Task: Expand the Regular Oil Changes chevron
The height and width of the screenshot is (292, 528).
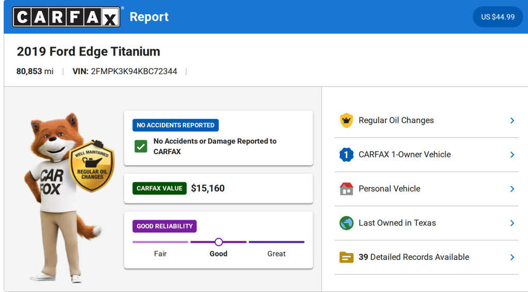Action: 512,120
